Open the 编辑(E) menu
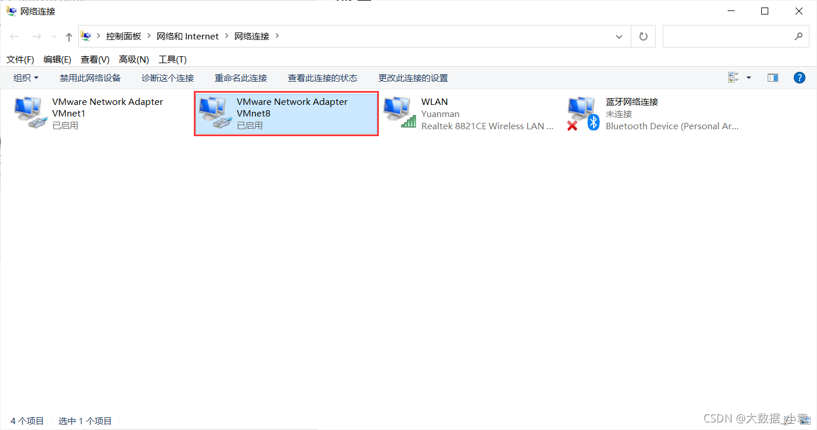Viewport: 817px width, 430px height. tap(57, 60)
